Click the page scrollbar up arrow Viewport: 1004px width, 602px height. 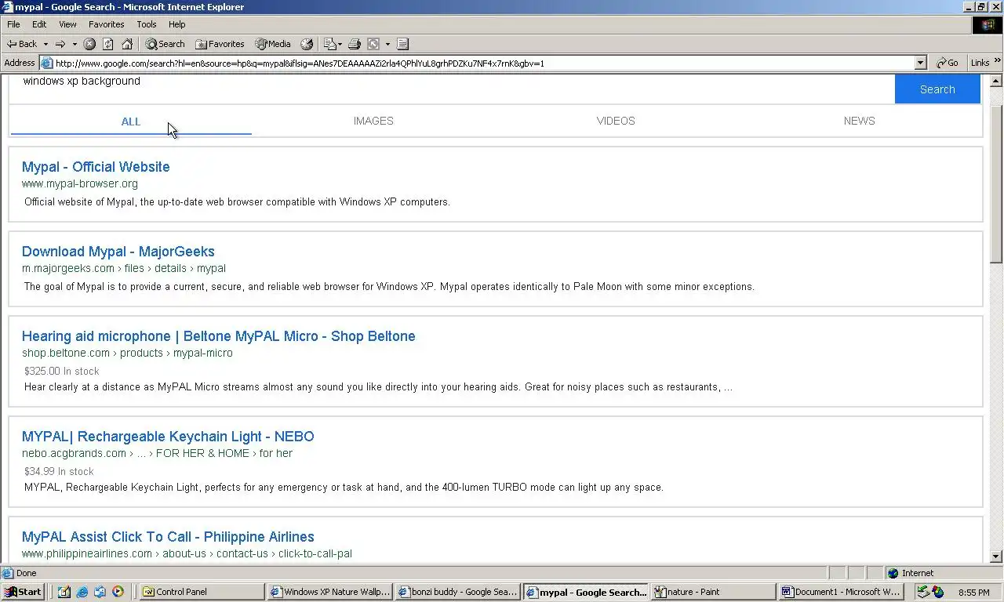pyautogui.click(x=996, y=81)
